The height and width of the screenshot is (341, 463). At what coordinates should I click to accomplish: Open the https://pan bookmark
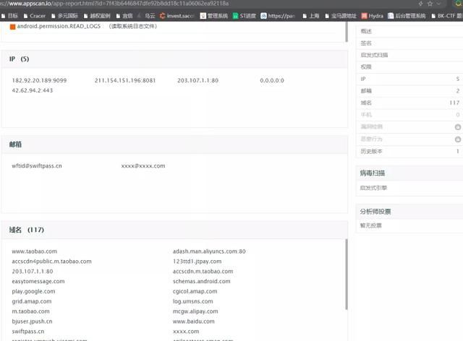pyautogui.click(x=278, y=16)
